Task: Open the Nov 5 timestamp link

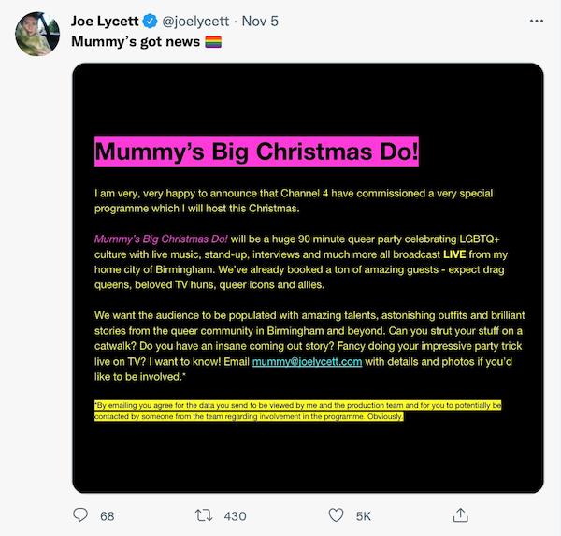Action: point(260,22)
